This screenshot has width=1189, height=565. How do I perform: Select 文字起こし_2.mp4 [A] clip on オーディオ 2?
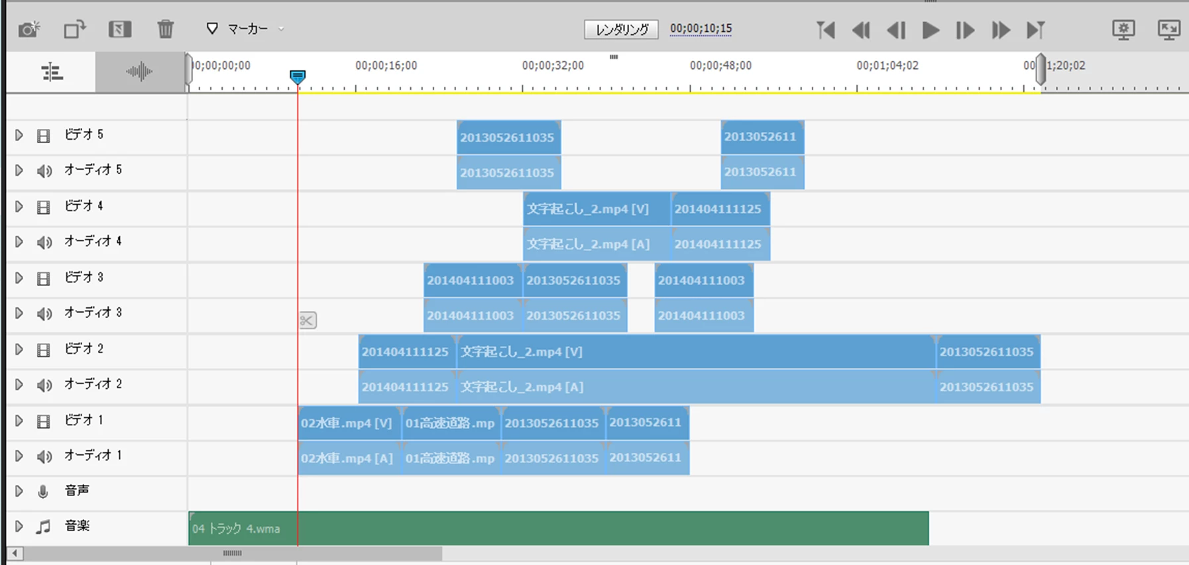point(697,387)
